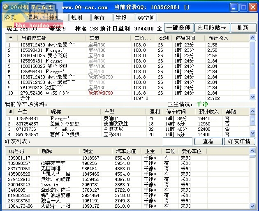Click down arrow of my parking lot scrollbar
The height and width of the screenshot is (211, 259).
252,133
